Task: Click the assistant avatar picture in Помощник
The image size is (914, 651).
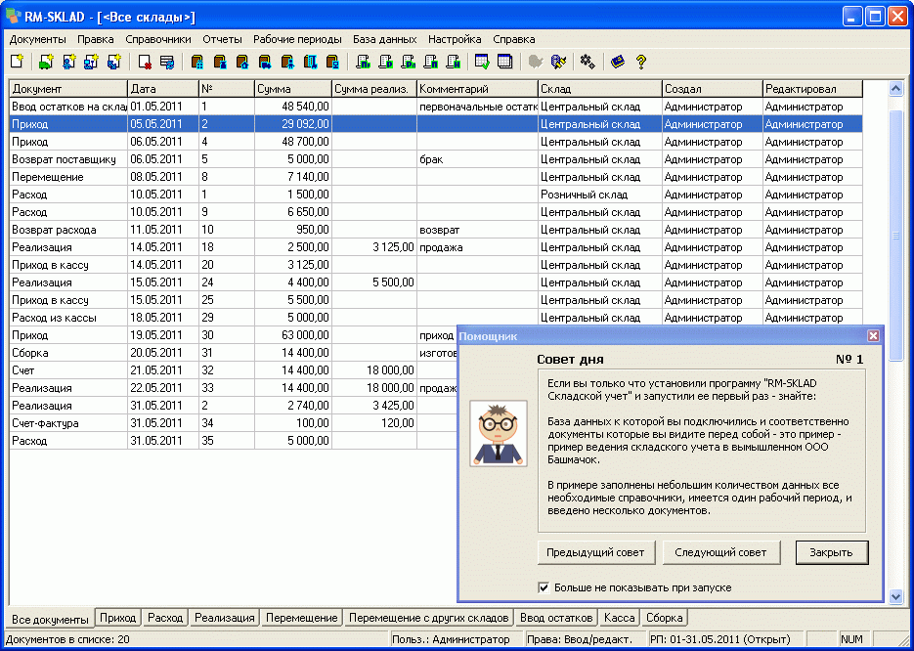Action: 499,433
